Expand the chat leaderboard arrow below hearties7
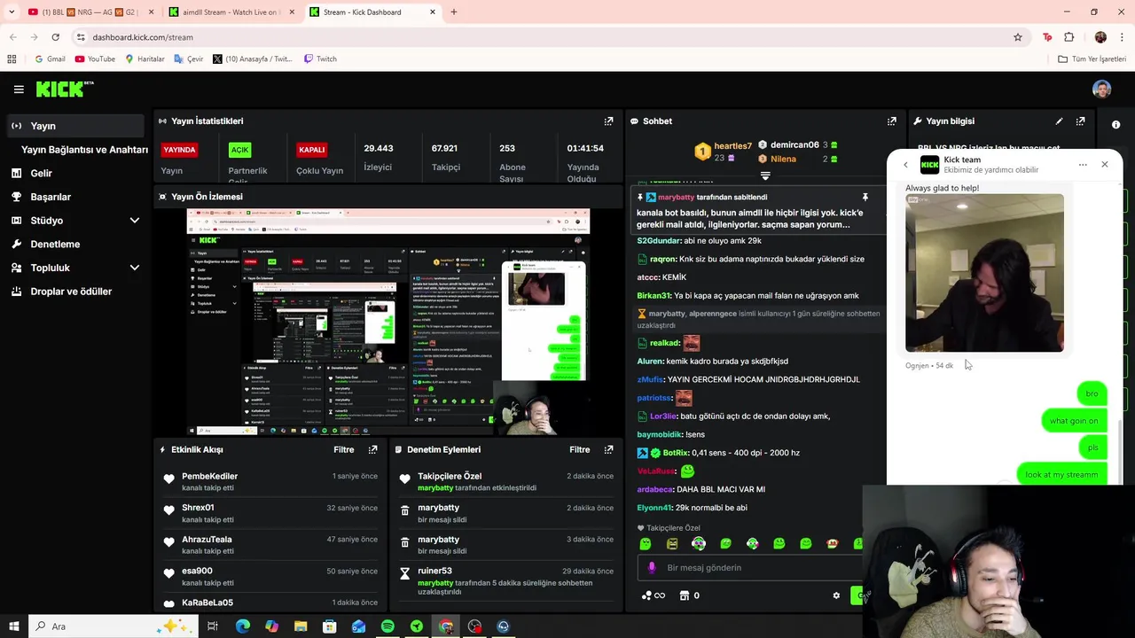1135x638 pixels. (x=765, y=175)
